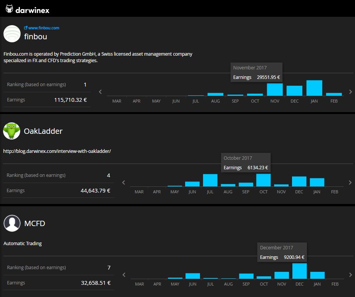This screenshot has width=355, height=297.
Task: Select finbou's January earnings bar
Action: (x=314, y=88)
